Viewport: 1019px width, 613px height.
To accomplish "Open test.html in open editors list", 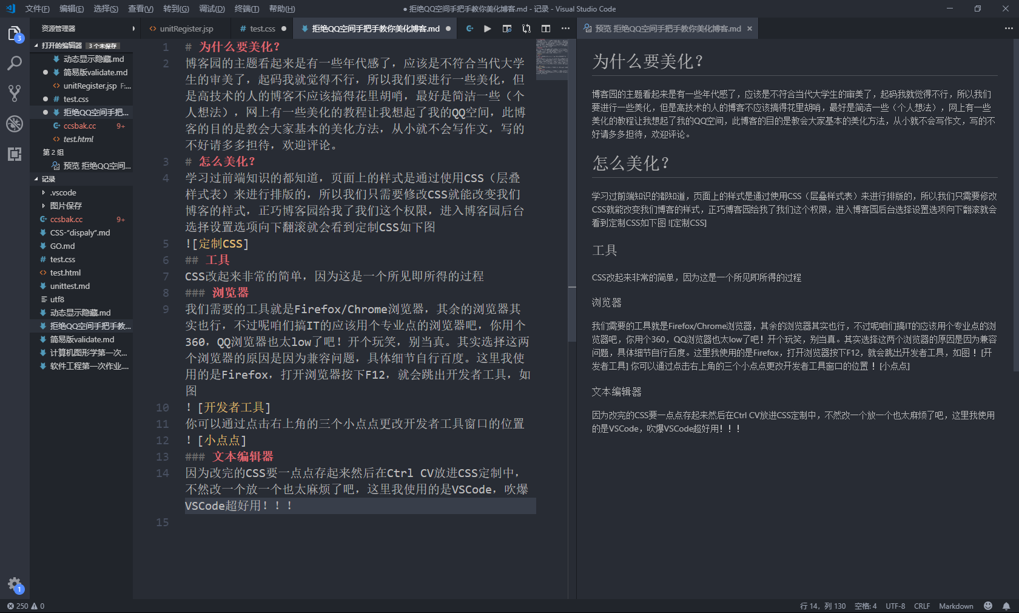I will pos(81,139).
